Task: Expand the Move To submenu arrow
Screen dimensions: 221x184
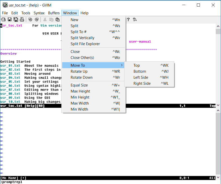Action: [122, 65]
